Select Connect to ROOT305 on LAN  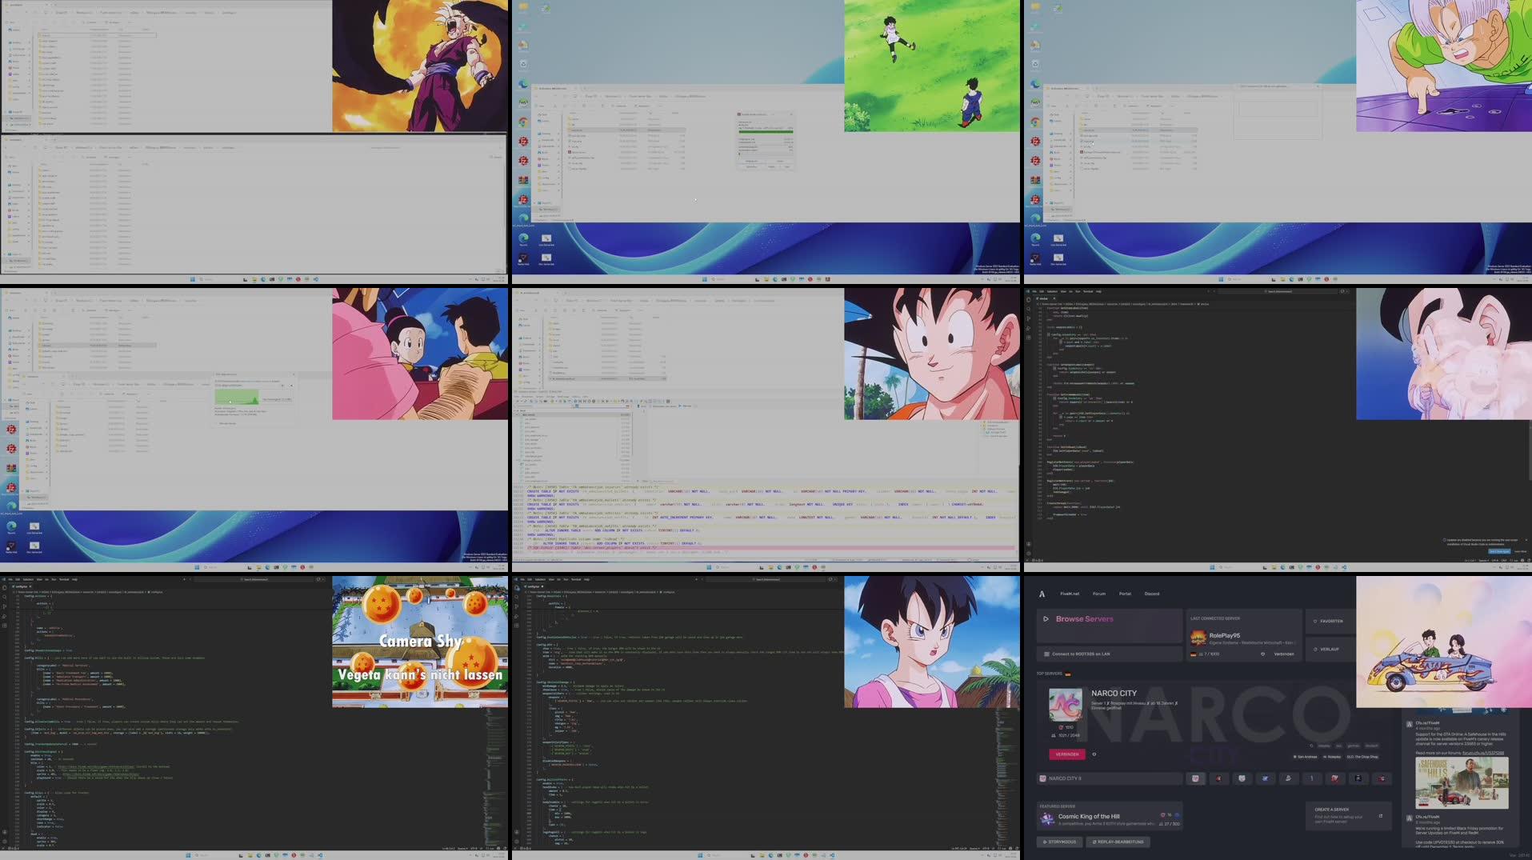(1110, 654)
